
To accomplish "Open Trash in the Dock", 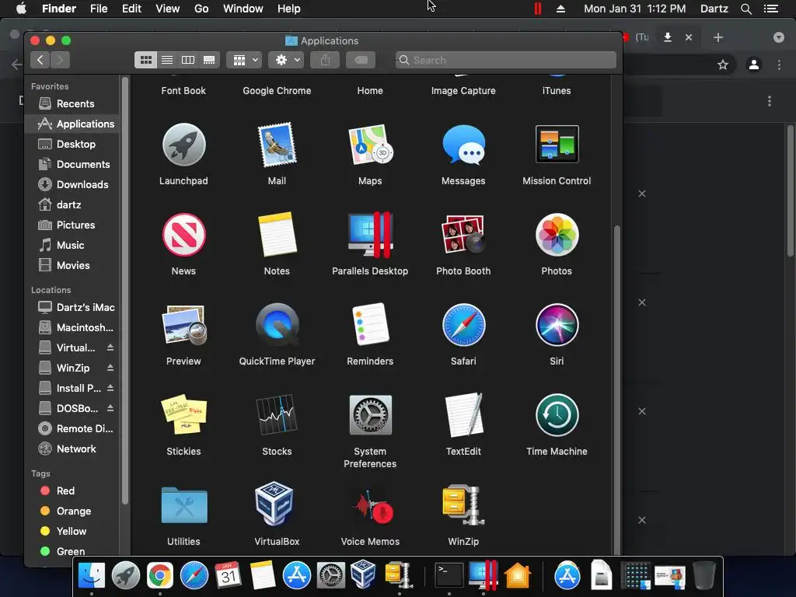I will pos(704,575).
